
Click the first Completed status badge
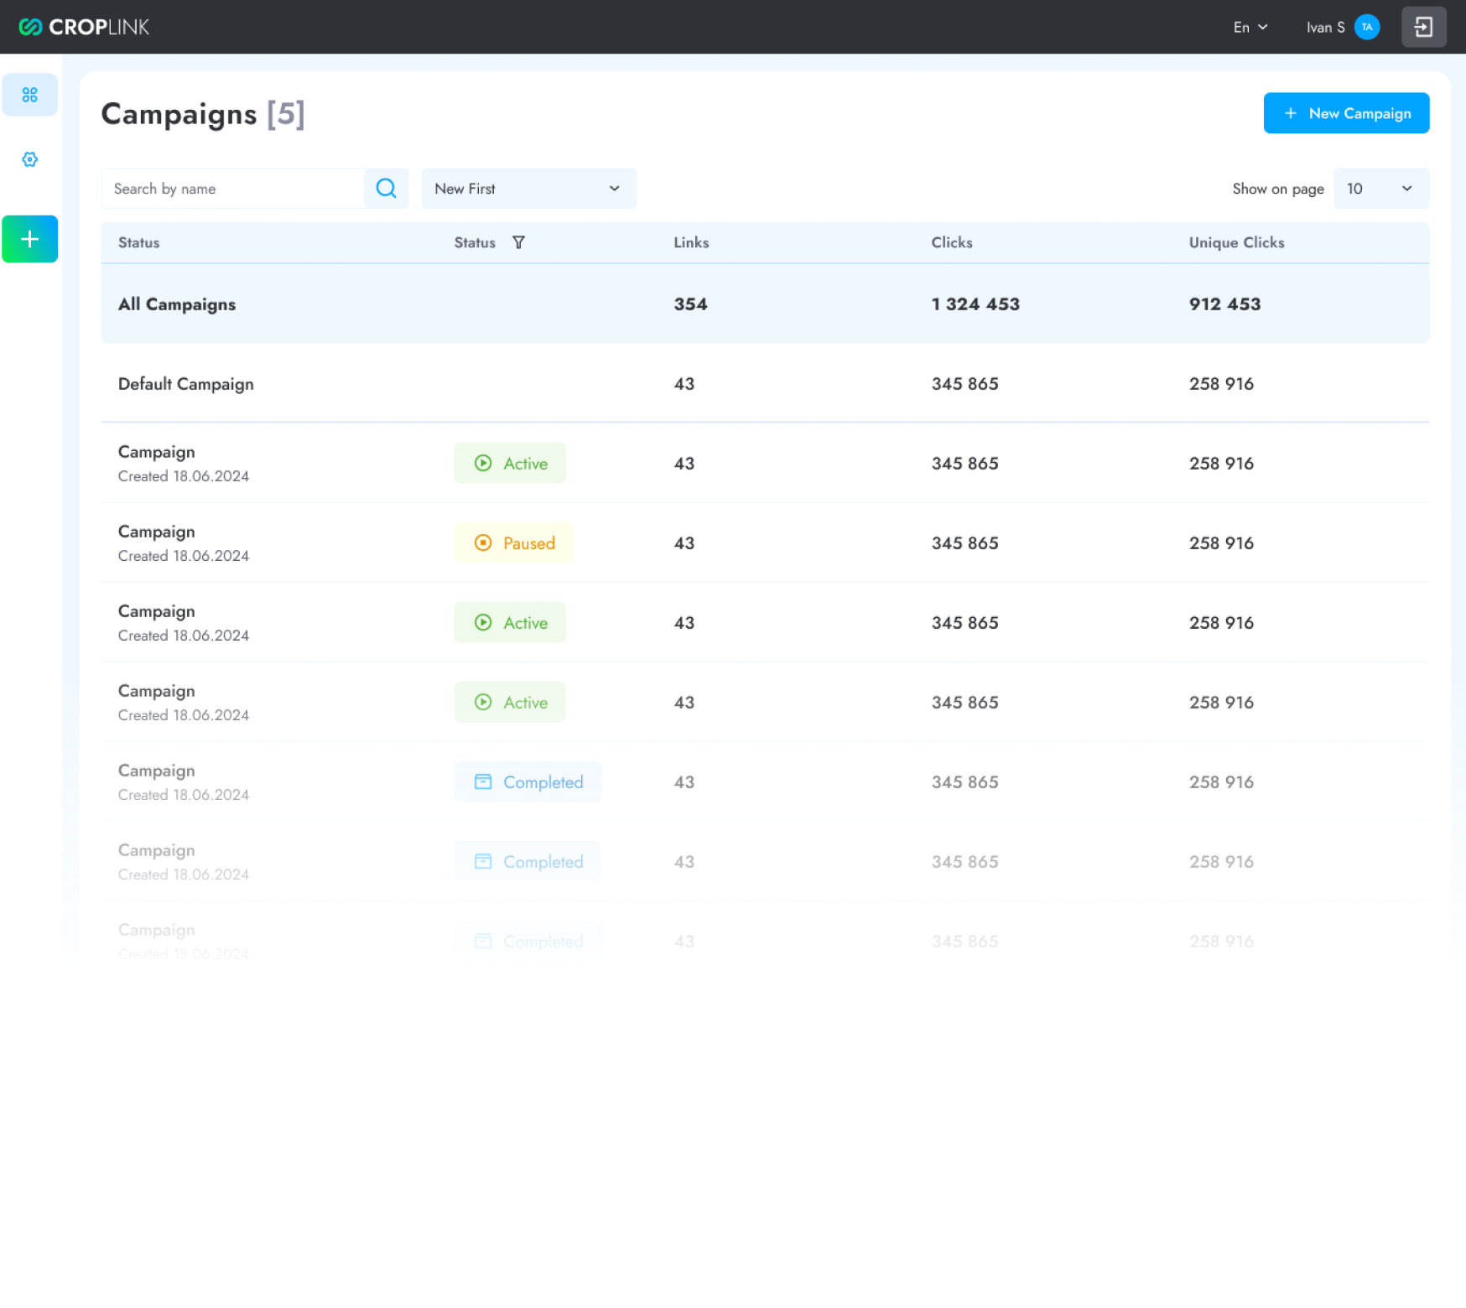(x=528, y=781)
